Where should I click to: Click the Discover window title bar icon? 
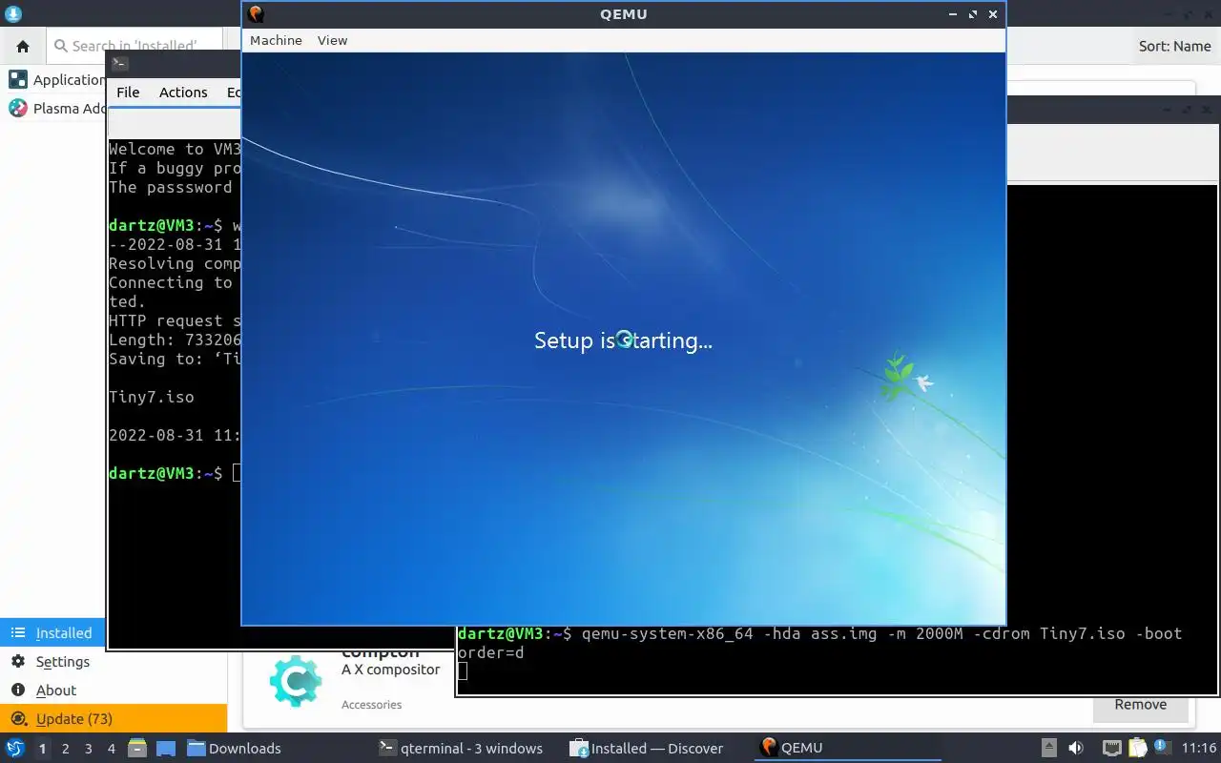coord(12,14)
